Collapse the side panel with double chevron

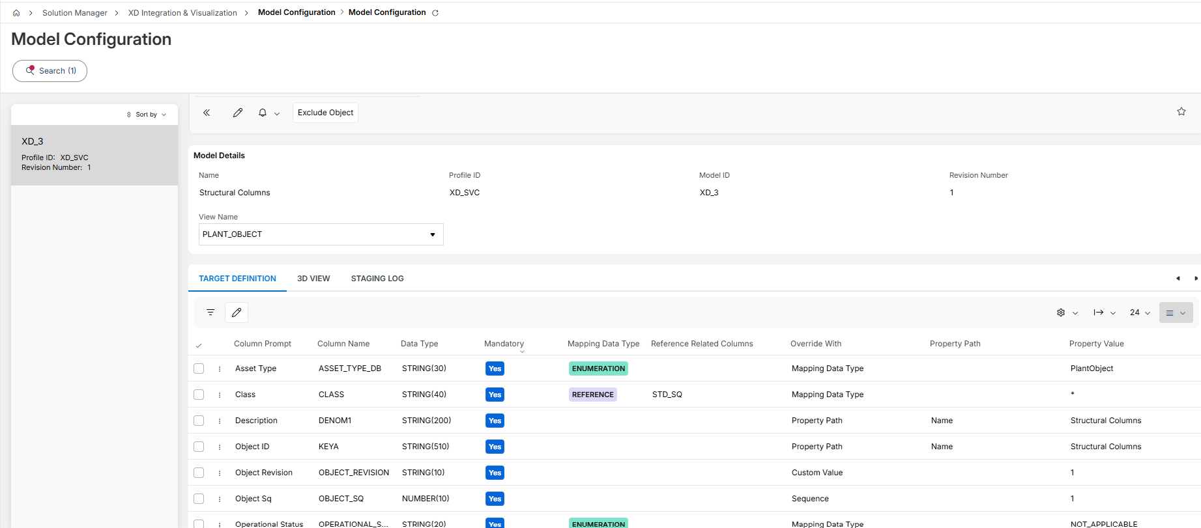click(x=207, y=113)
